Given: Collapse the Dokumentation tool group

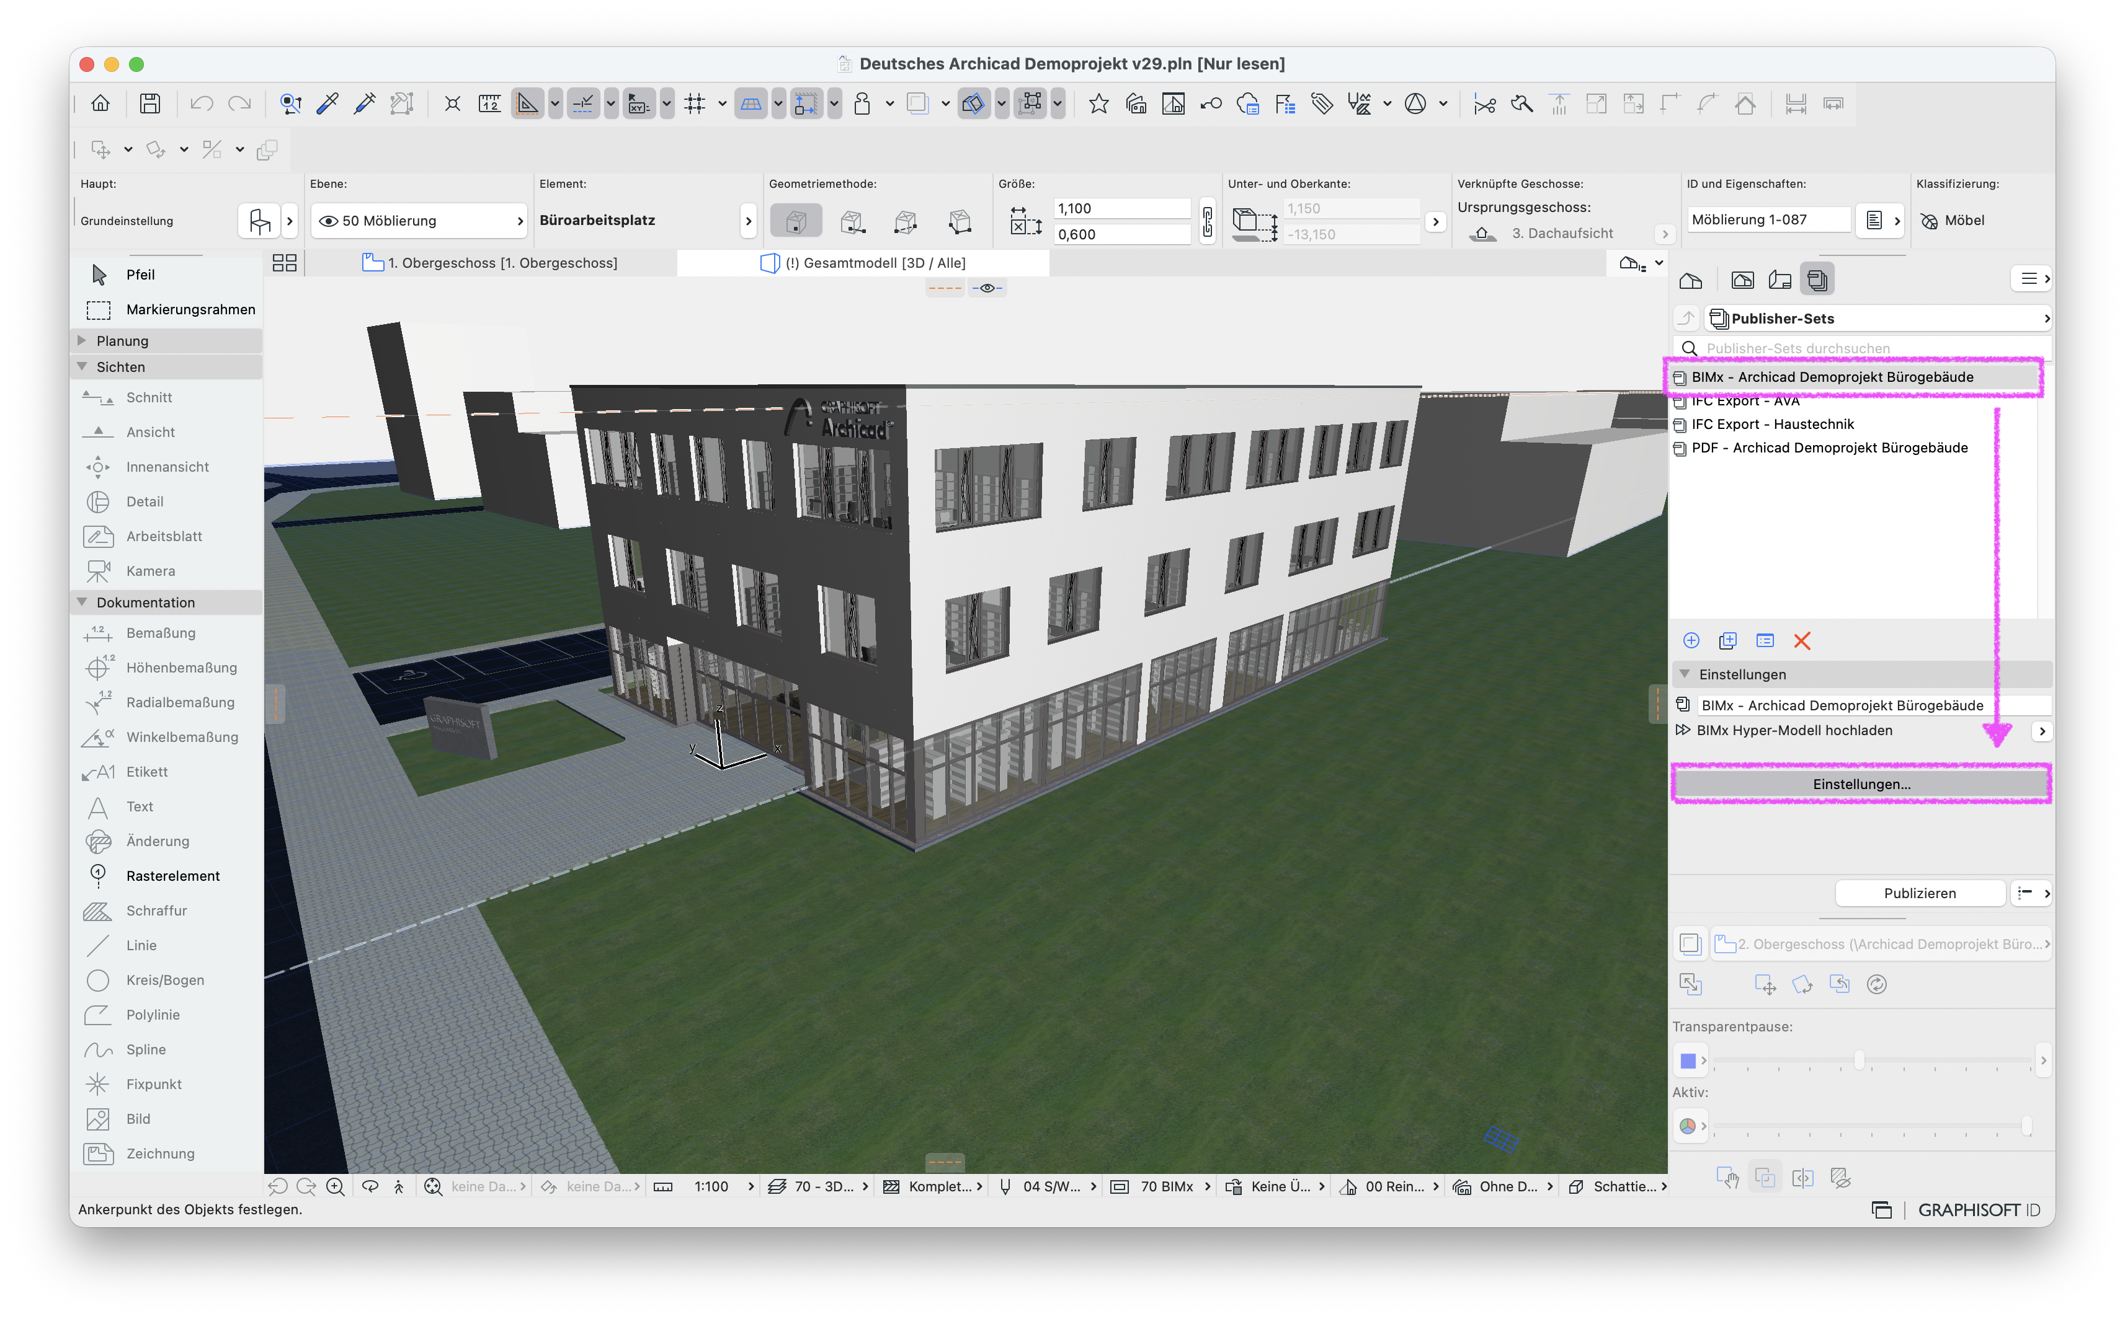Looking at the screenshot, I should click(x=82, y=602).
